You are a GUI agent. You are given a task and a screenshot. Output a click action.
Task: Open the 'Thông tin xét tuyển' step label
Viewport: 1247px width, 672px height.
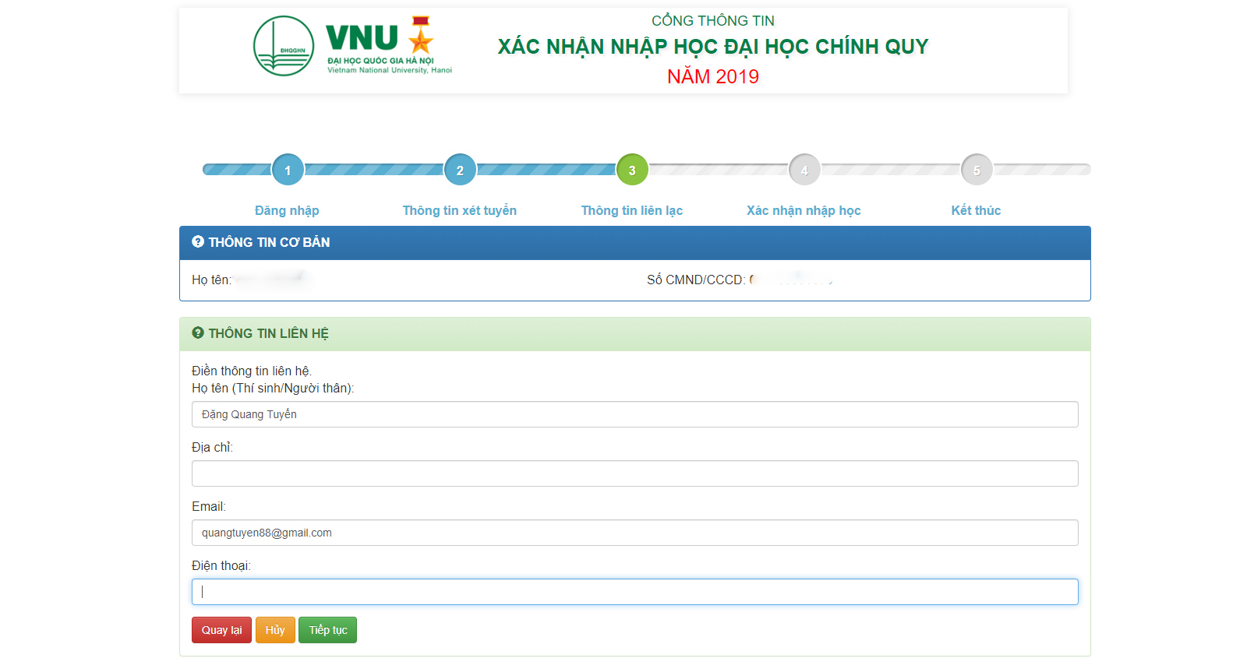459,210
